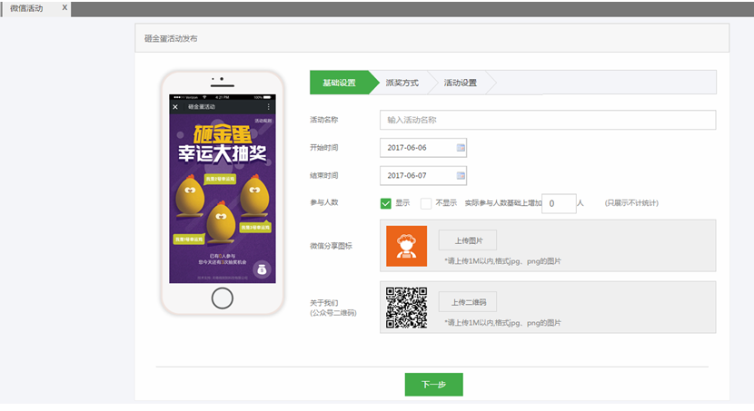Focus the 活动名称 input field
The image size is (754, 411).
click(547, 120)
